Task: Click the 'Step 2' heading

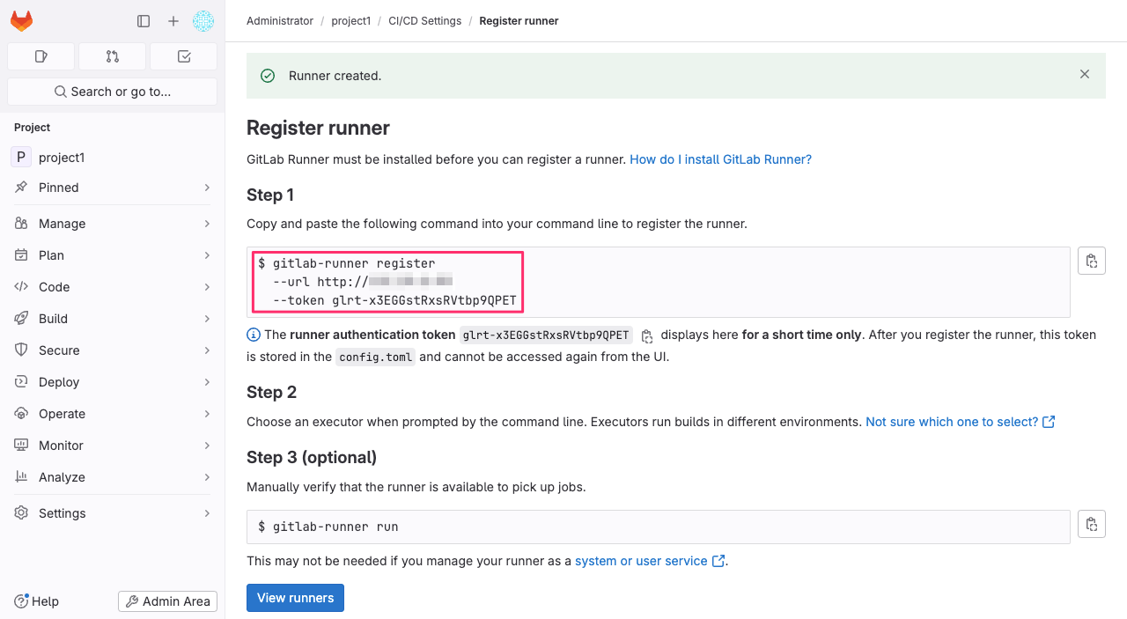Action: click(x=271, y=392)
